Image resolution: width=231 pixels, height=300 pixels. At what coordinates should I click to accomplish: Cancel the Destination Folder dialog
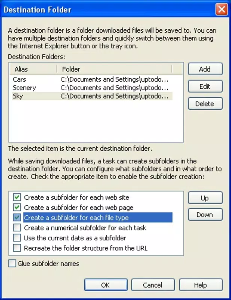point(153,285)
